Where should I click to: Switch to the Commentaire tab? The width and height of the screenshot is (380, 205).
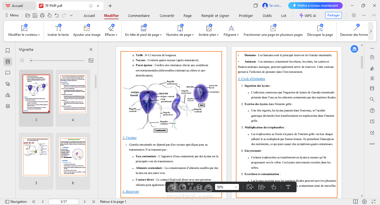139,16
